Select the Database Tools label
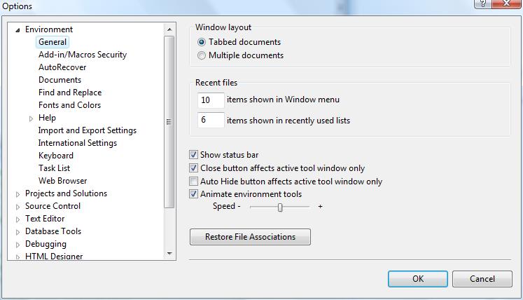Image resolution: width=523 pixels, height=300 pixels. 53,231
